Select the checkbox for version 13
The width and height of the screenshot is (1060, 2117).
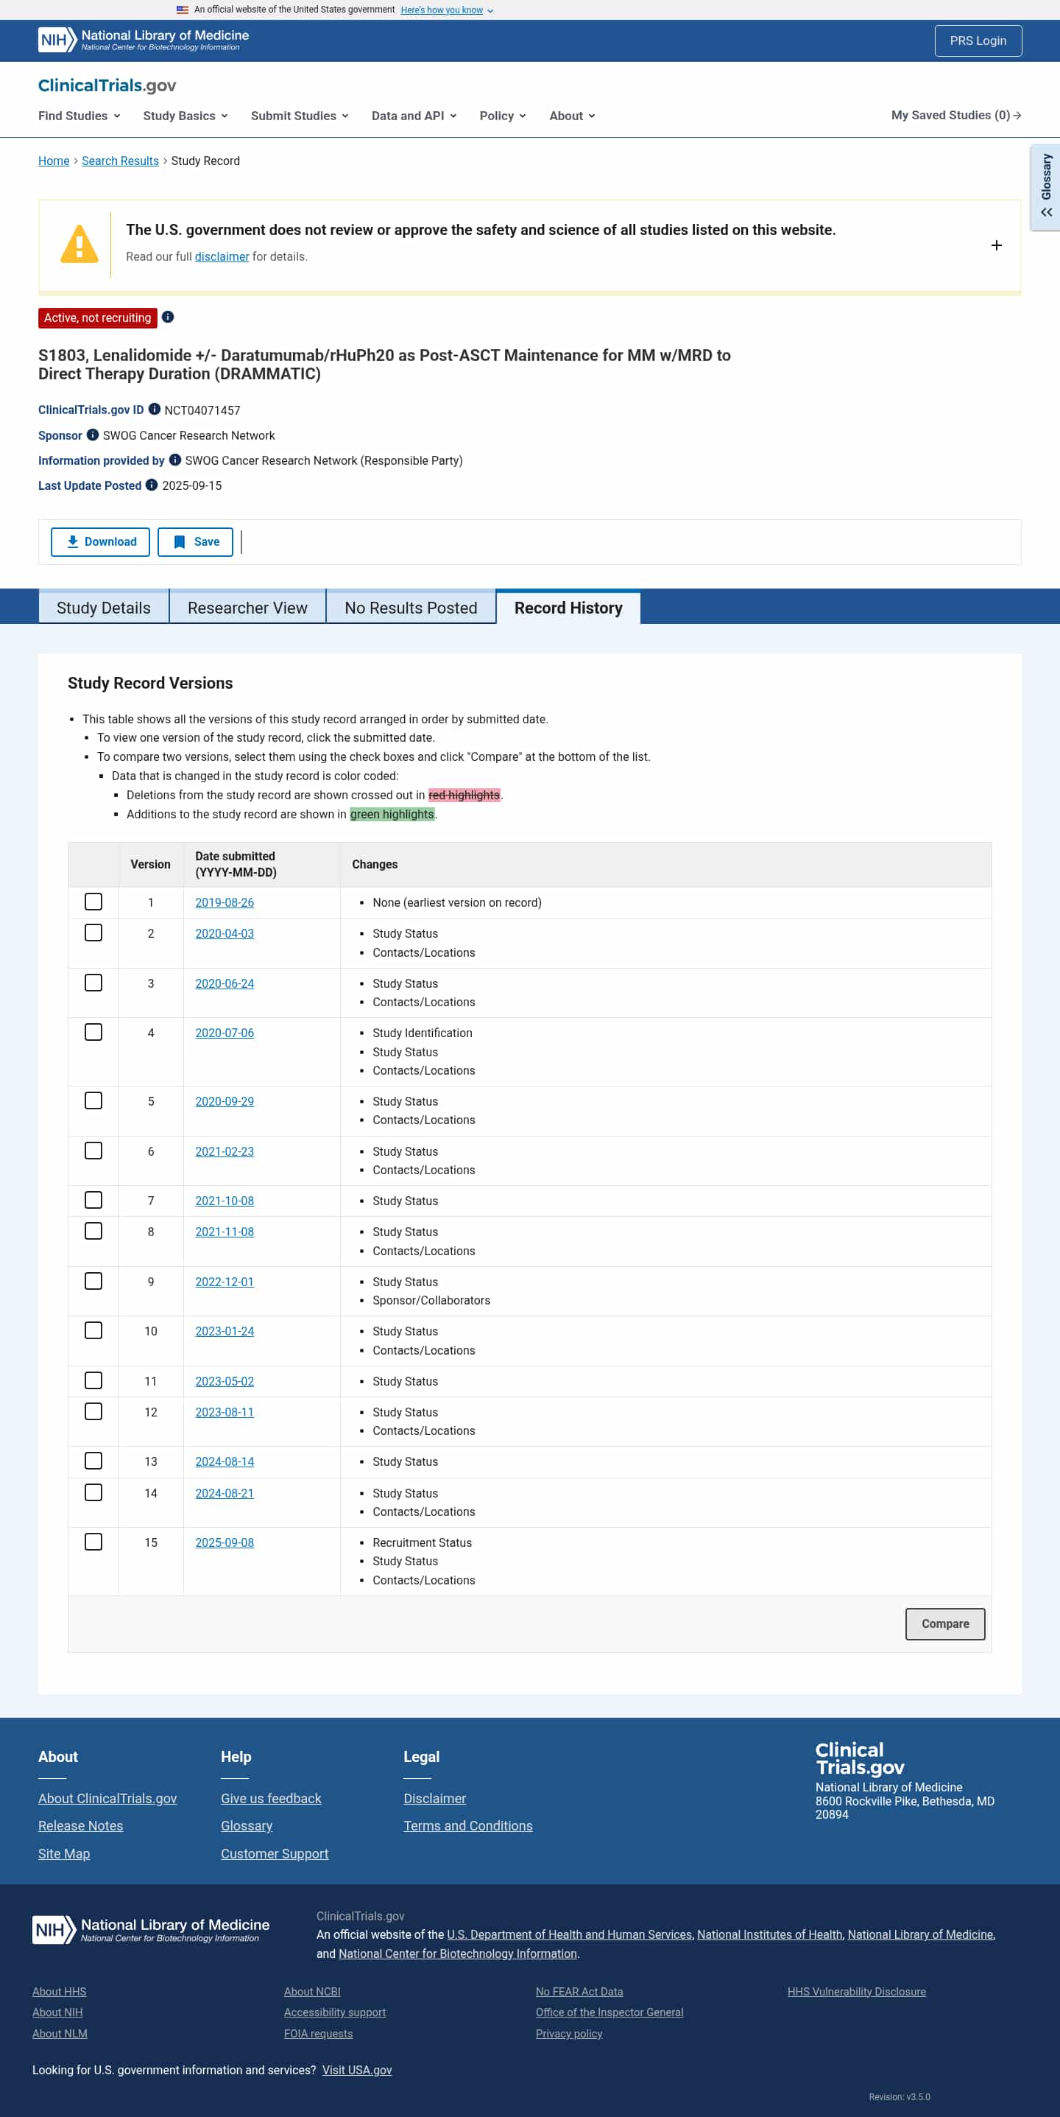point(93,1461)
